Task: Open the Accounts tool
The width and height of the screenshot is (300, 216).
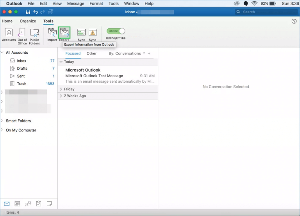Action: coord(9,34)
